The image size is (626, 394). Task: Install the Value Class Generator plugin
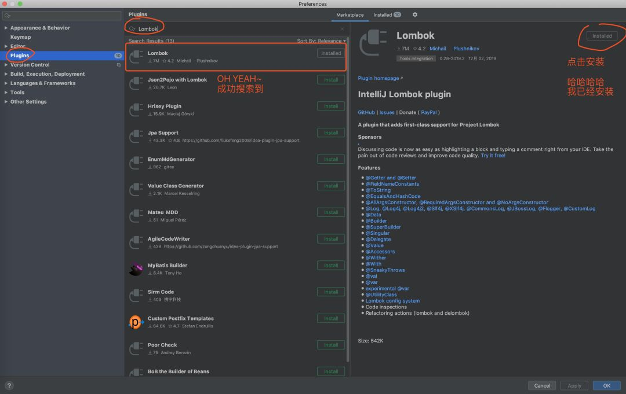coord(331,186)
